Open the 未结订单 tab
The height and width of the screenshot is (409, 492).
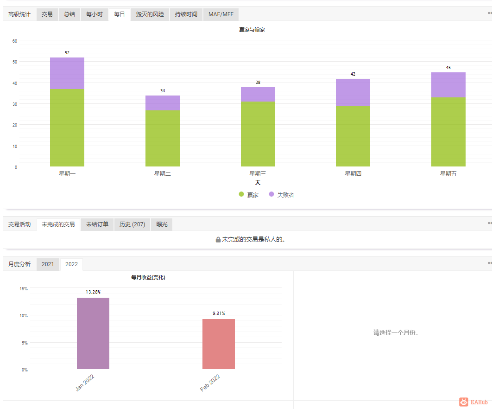click(x=97, y=224)
